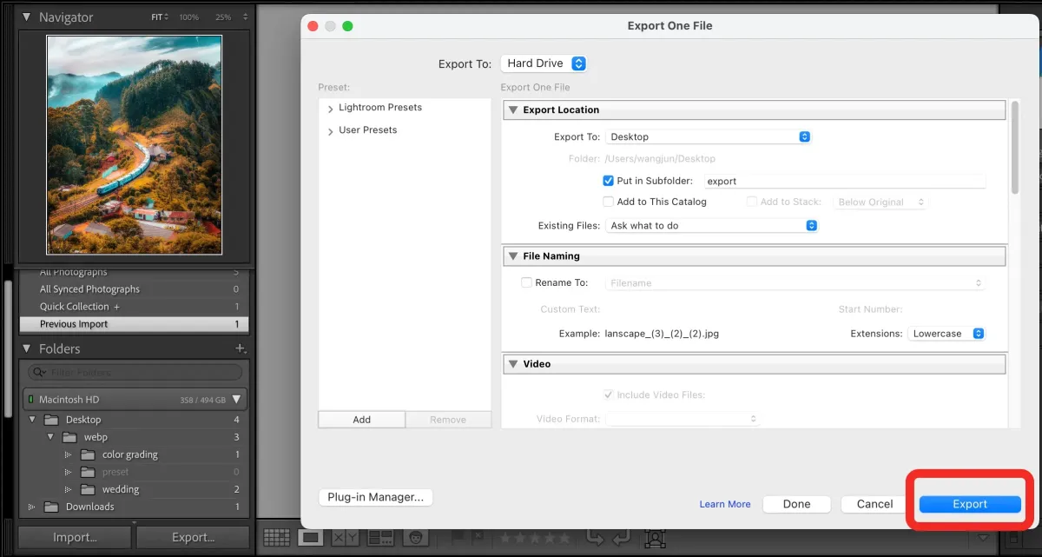
Task: Collapse the Macintosh HD volume triangle
Action: coord(237,400)
